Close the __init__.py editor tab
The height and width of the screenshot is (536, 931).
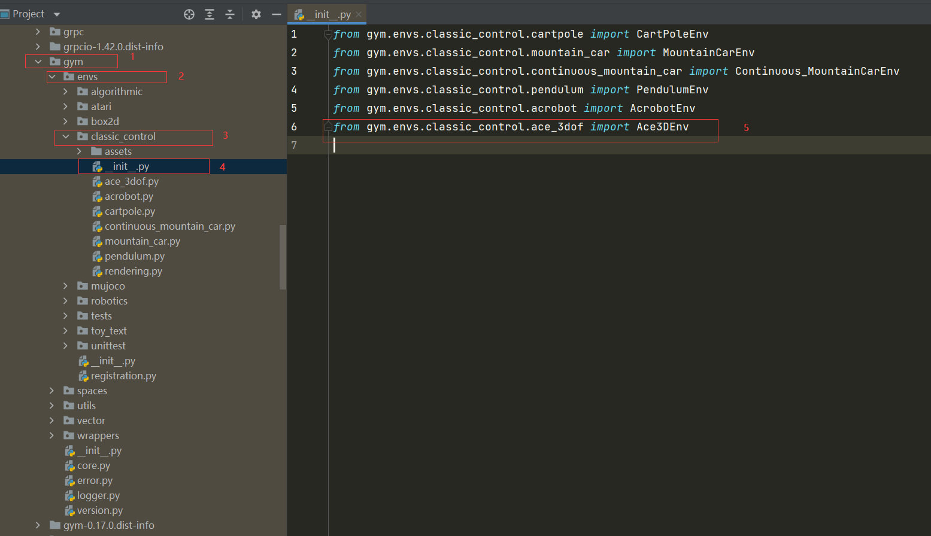point(359,14)
